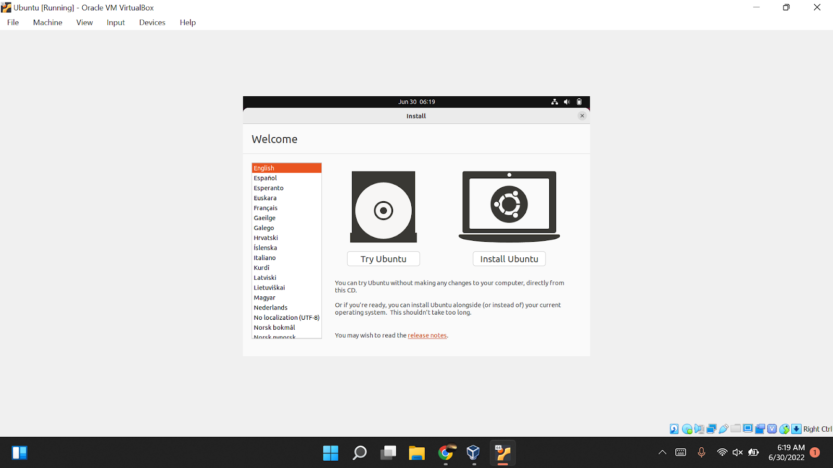Click the Wi-Fi tray icon

[722, 452]
